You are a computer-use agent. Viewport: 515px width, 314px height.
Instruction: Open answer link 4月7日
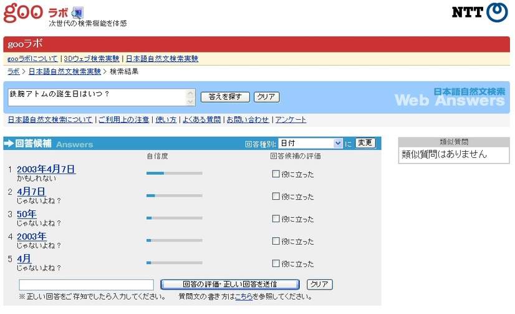(32, 192)
